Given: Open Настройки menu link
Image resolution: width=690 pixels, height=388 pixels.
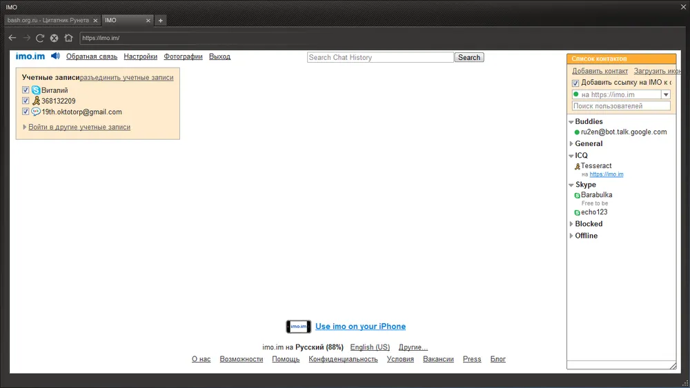Looking at the screenshot, I should 140,57.
